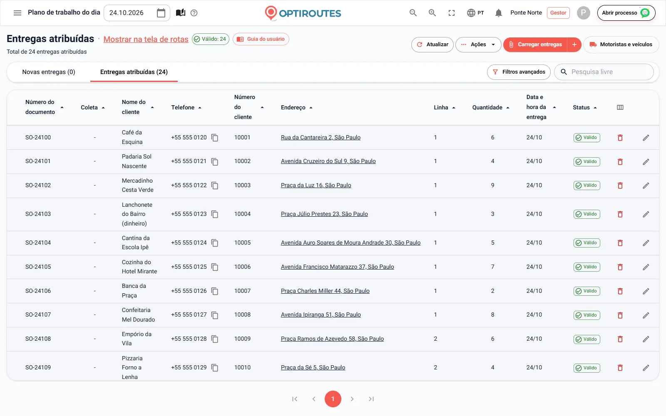Click Carregar entregas button
666x416 pixels.
point(535,45)
